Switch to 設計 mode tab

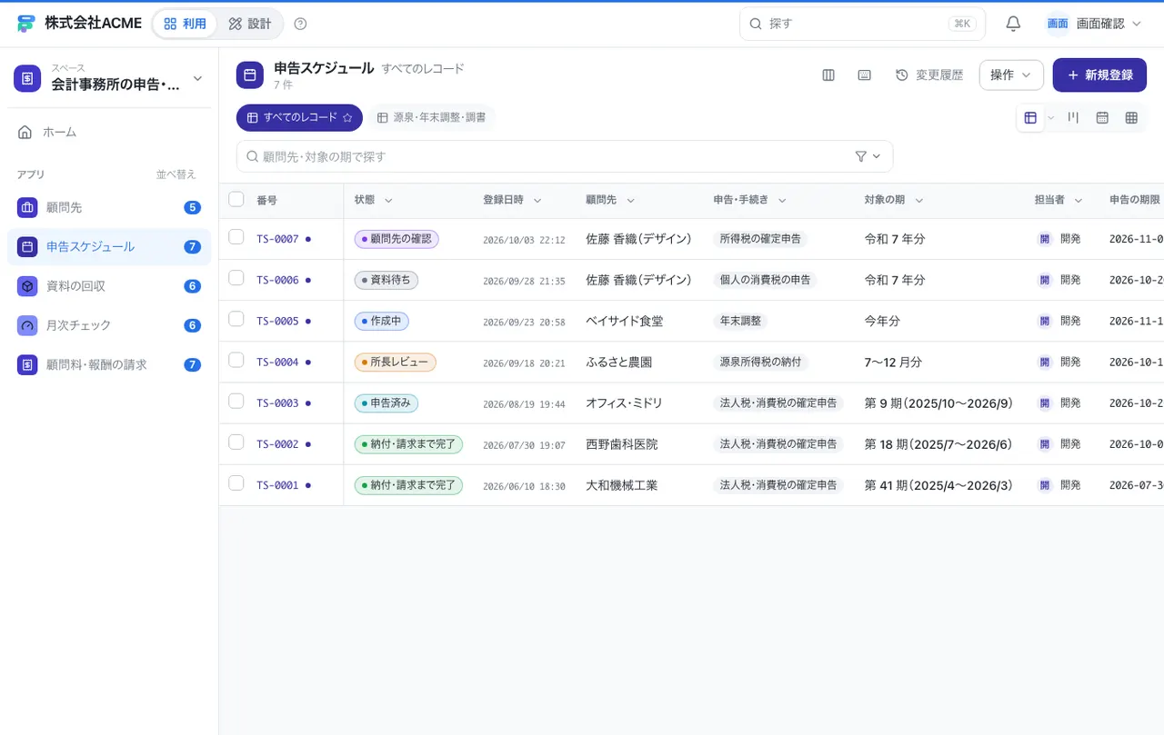[x=250, y=24]
